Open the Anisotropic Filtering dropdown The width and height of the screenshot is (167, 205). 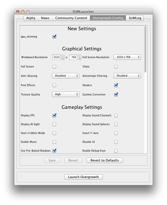click(x=127, y=76)
